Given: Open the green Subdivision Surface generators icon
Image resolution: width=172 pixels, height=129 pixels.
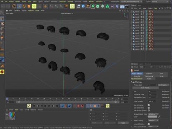Looking at the screenshot, I should click(x=93, y=6).
